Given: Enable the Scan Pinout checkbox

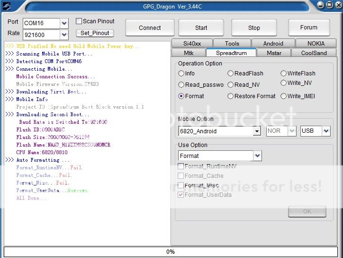Looking at the screenshot, I should pyautogui.click(x=79, y=21).
